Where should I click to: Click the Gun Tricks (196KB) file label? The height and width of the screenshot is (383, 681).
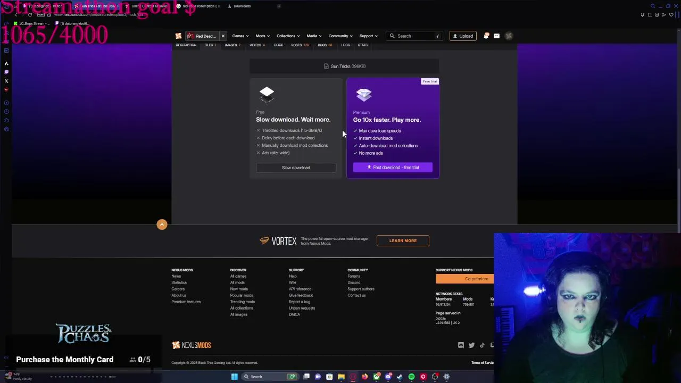click(x=345, y=66)
